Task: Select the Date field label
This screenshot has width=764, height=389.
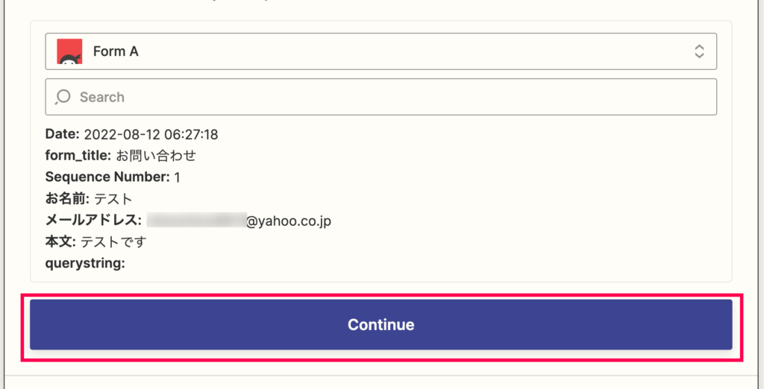Action: (x=62, y=134)
